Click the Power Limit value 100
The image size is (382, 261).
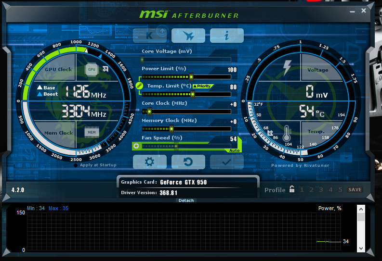tap(232, 70)
